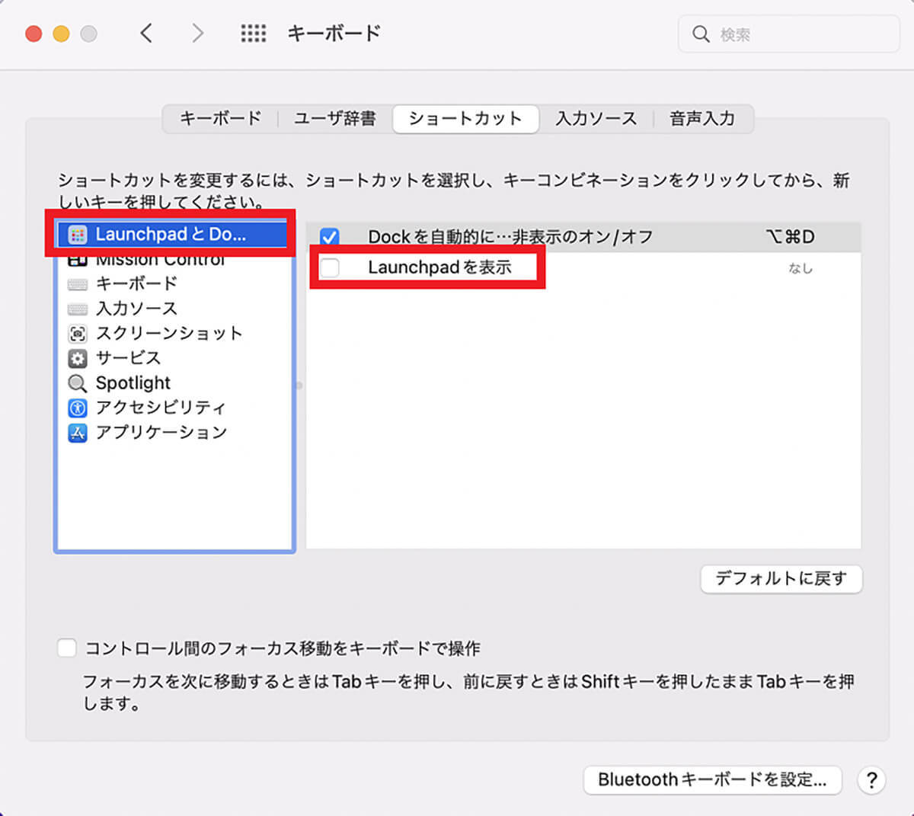This screenshot has width=914, height=816.
Task: Click the Launchpadを表示 label text
Action: pyautogui.click(x=440, y=267)
